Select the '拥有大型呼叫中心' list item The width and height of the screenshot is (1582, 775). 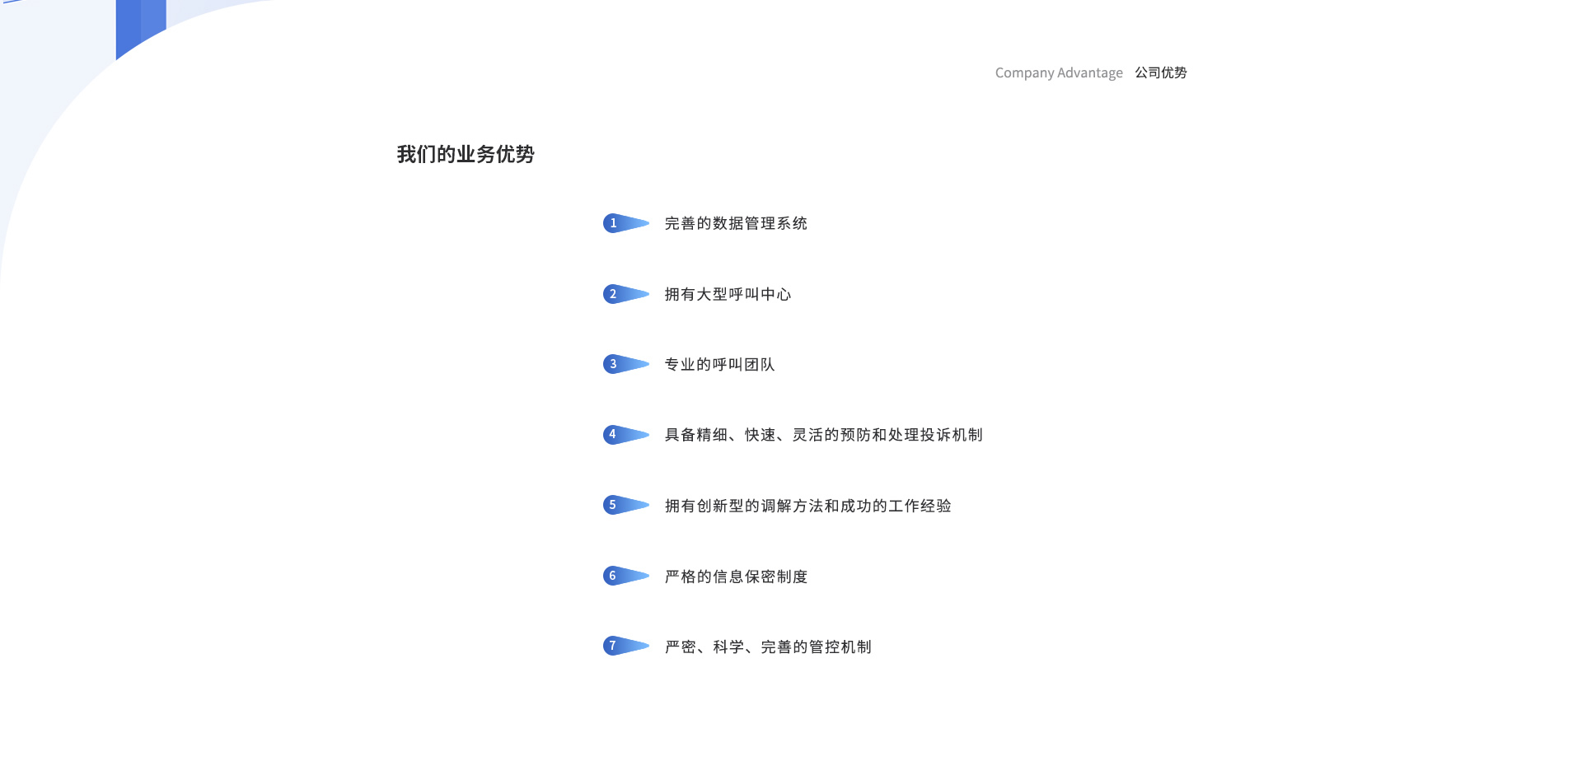pyautogui.click(x=728, y=294)
